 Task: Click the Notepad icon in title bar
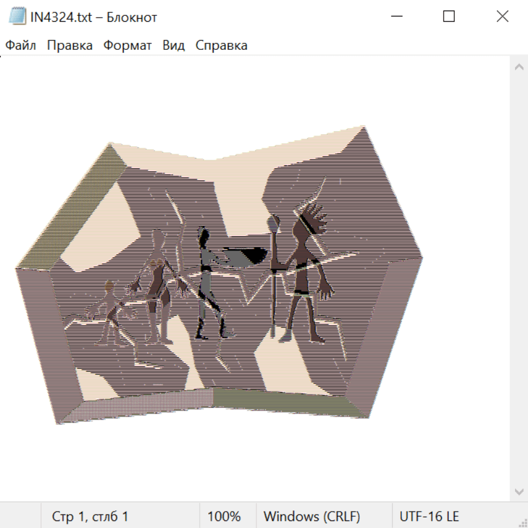pos(18,17)
